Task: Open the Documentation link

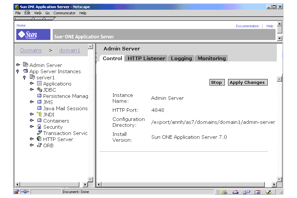Action: tap(247, 26)
